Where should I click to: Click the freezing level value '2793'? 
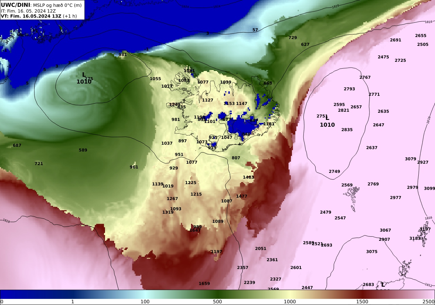click(349, 89)
